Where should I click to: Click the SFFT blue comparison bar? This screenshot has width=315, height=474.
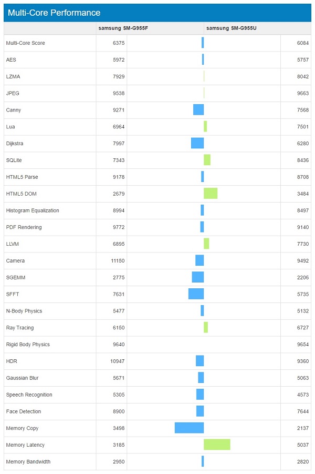pyautogui.click(x=196, y=294)
